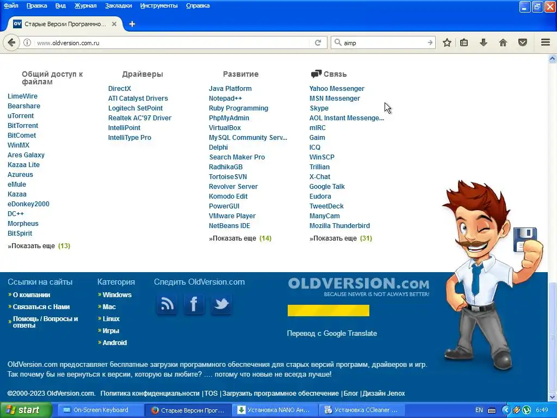This screenshot has width=557, height=418.
Task: Open Realtek AC'97 Driver link
Action: pyautogui.click(x=140, y=118)
